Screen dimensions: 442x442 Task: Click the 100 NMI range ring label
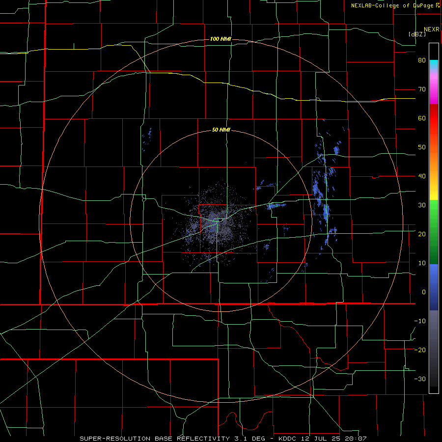click(x=221, y=39)
